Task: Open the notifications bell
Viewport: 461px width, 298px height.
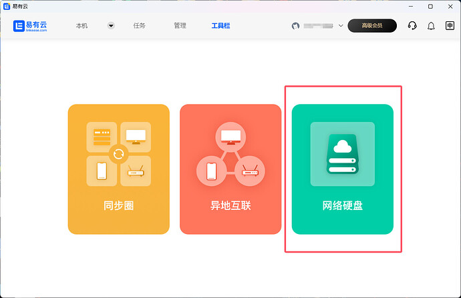Action: 431,26
